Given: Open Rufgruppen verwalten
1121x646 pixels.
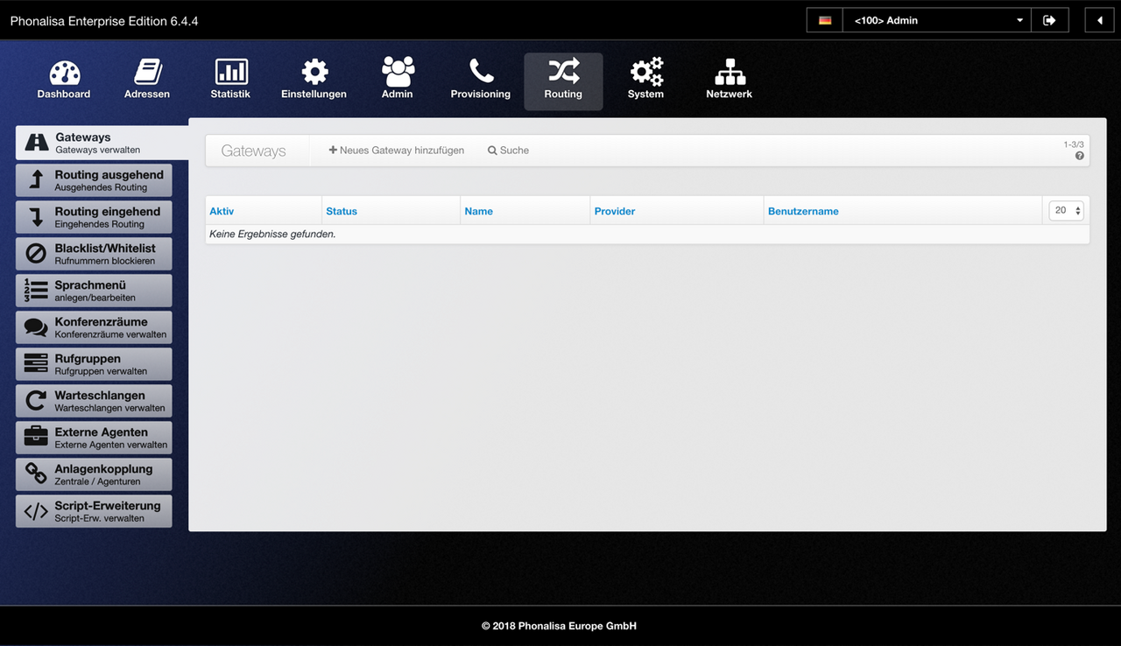Looking at the screenshot, I should point(94,364).
